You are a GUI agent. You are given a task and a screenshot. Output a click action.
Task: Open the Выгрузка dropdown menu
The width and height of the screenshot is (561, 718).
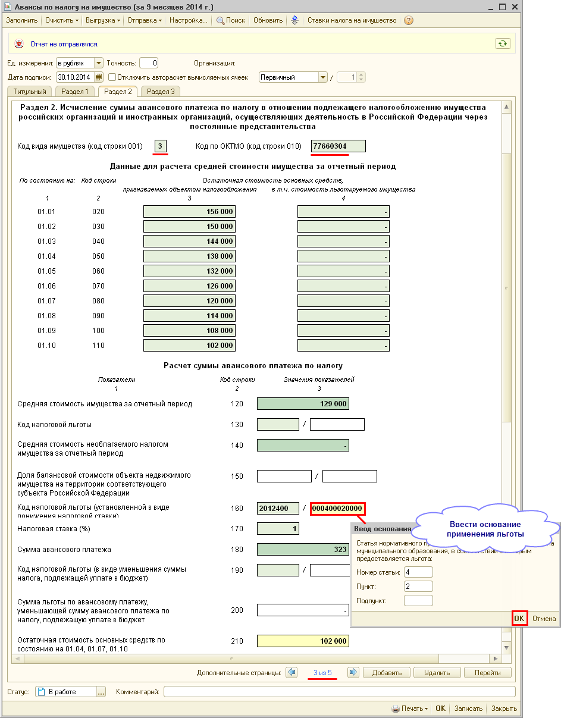[x=103, y=20]
